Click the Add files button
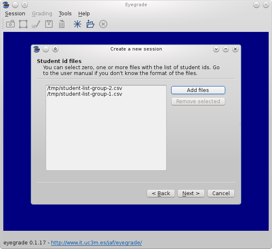 pos(198,90)
